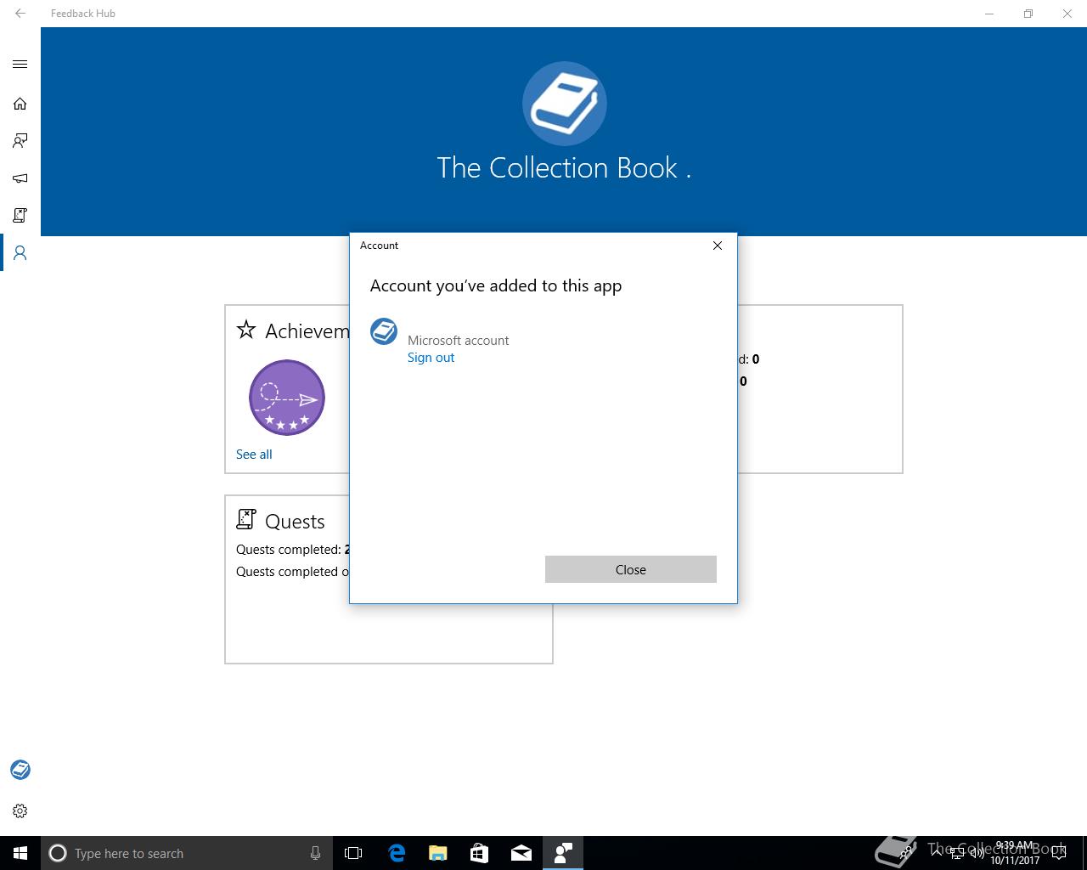Open Task View on taskbar
1087x870 pixels.
click(353, 853)
